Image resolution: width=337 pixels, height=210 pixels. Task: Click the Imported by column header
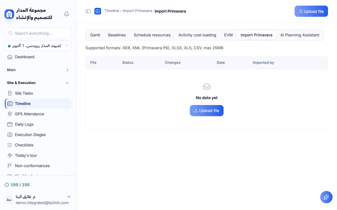click(263, 62)
